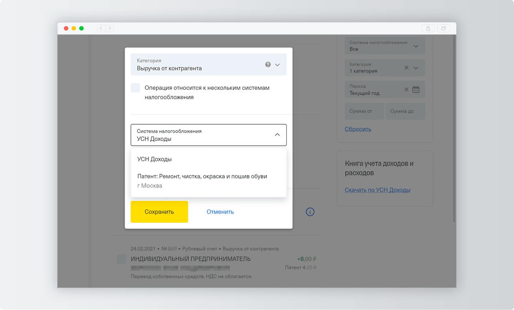The image size is (514, 310).
Task: Select the checkbox next to ИНДИВИДУАЛЬНЫЙ ПРЕДПРИНИМАТЕЛЬ transaction
Action: tap(121, 259)
